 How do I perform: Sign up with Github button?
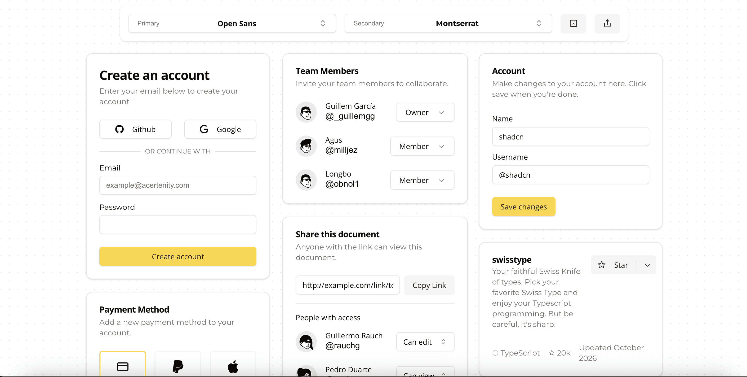point(135,129)
